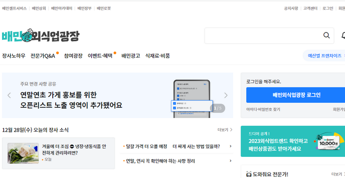Open 배민로봇 link
The image size is (345, 178).
(104, 8)
